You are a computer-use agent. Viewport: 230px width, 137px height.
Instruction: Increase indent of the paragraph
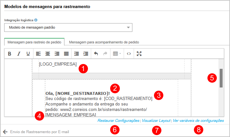86,54
